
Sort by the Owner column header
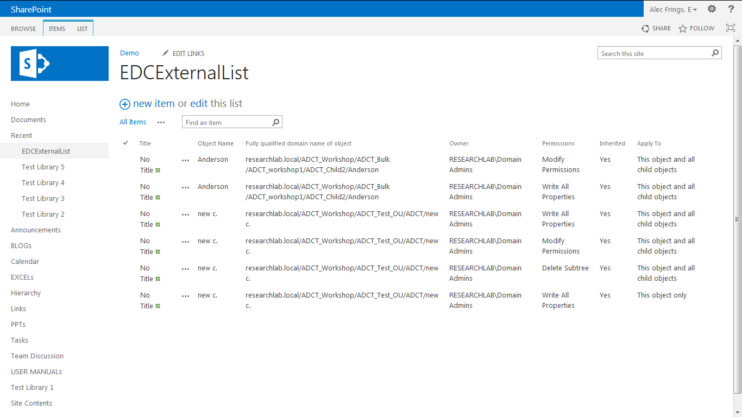click(458, 143)
